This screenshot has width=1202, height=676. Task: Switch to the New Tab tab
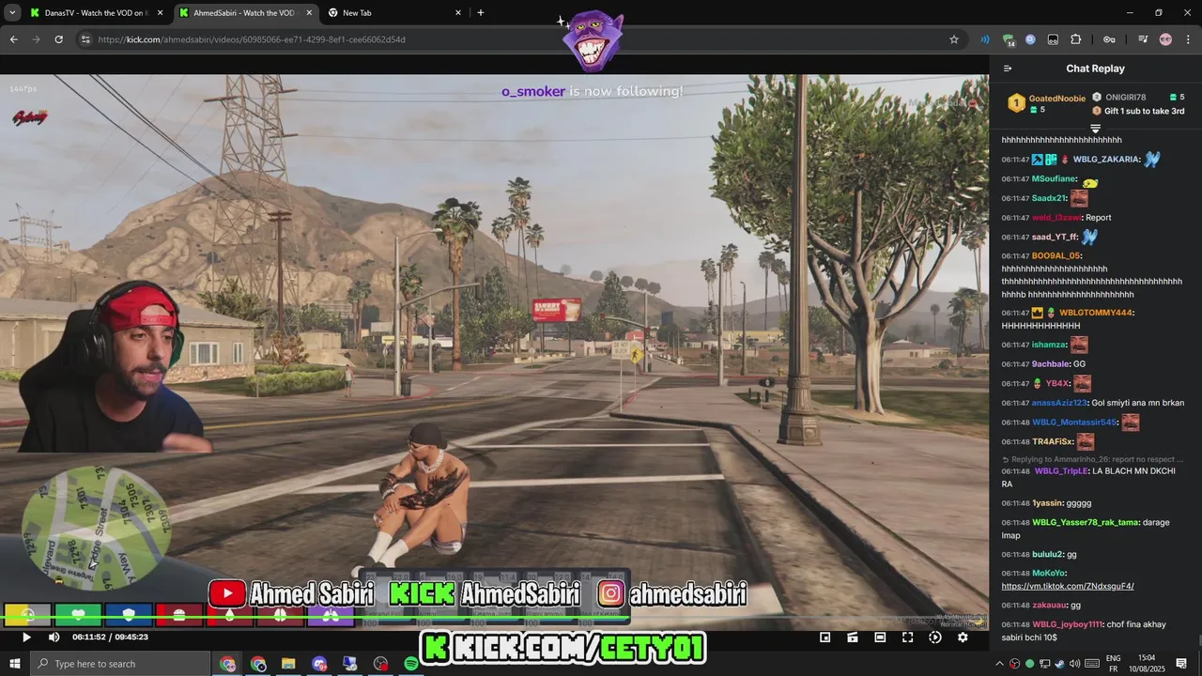tap(393, 13)
